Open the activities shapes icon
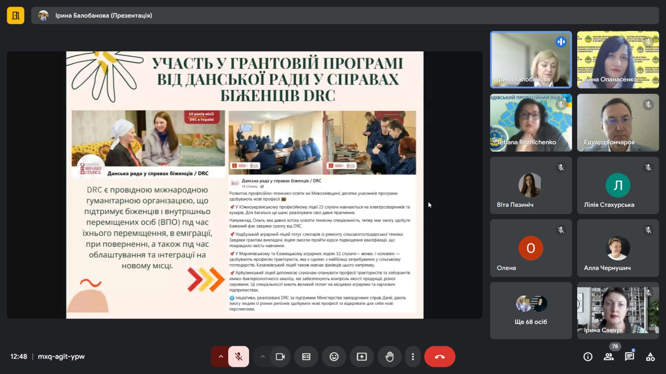666x374 pixels. (650, 357)
